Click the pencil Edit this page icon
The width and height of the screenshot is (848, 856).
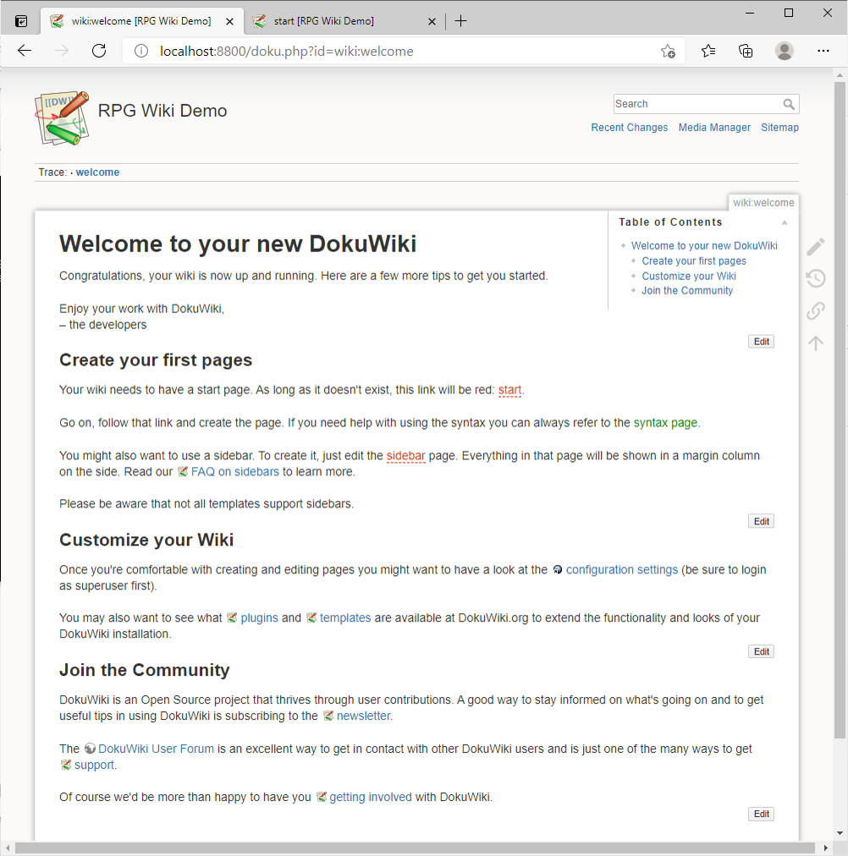(816, 246)
